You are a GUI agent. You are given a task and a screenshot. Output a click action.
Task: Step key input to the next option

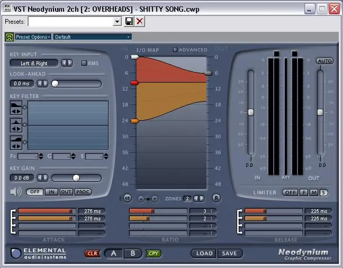pos(70,63)
